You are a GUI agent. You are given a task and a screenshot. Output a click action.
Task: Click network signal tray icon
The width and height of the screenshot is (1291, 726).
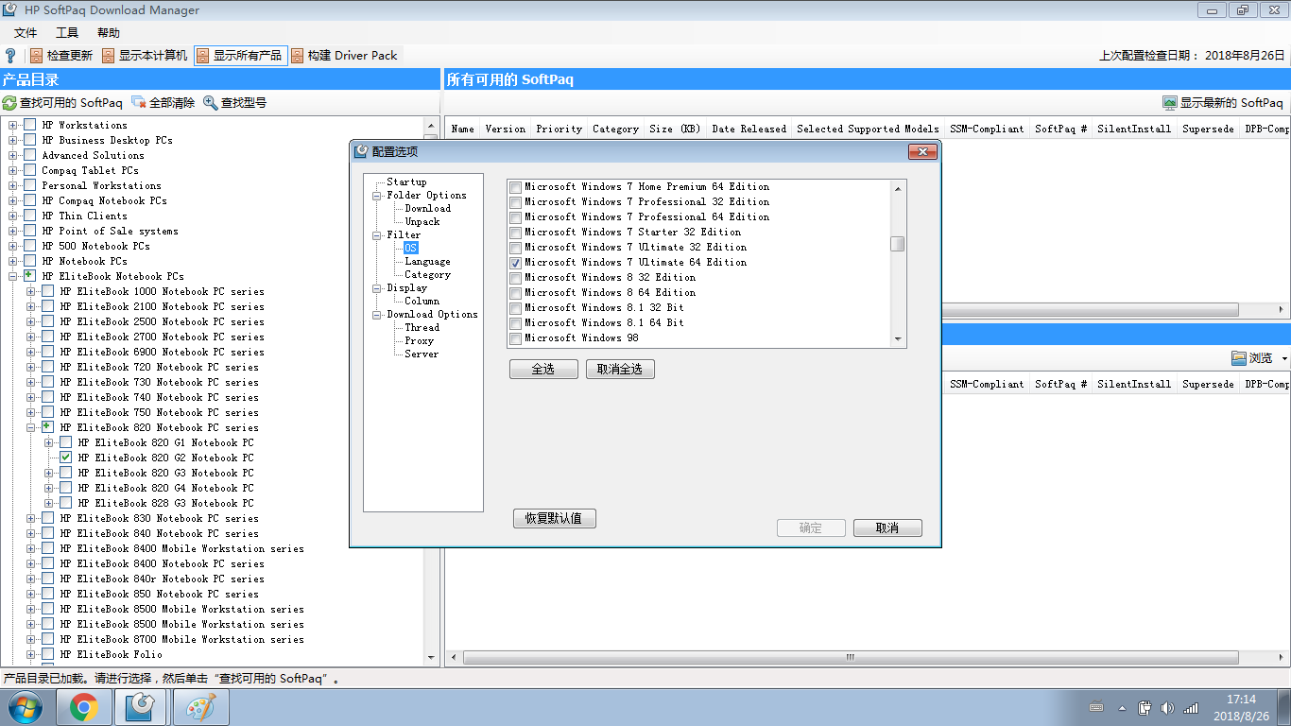click(x=1191, y=708)
